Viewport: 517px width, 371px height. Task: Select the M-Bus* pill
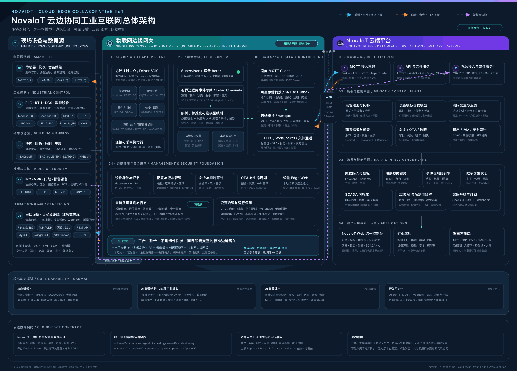tap(84, 157)
